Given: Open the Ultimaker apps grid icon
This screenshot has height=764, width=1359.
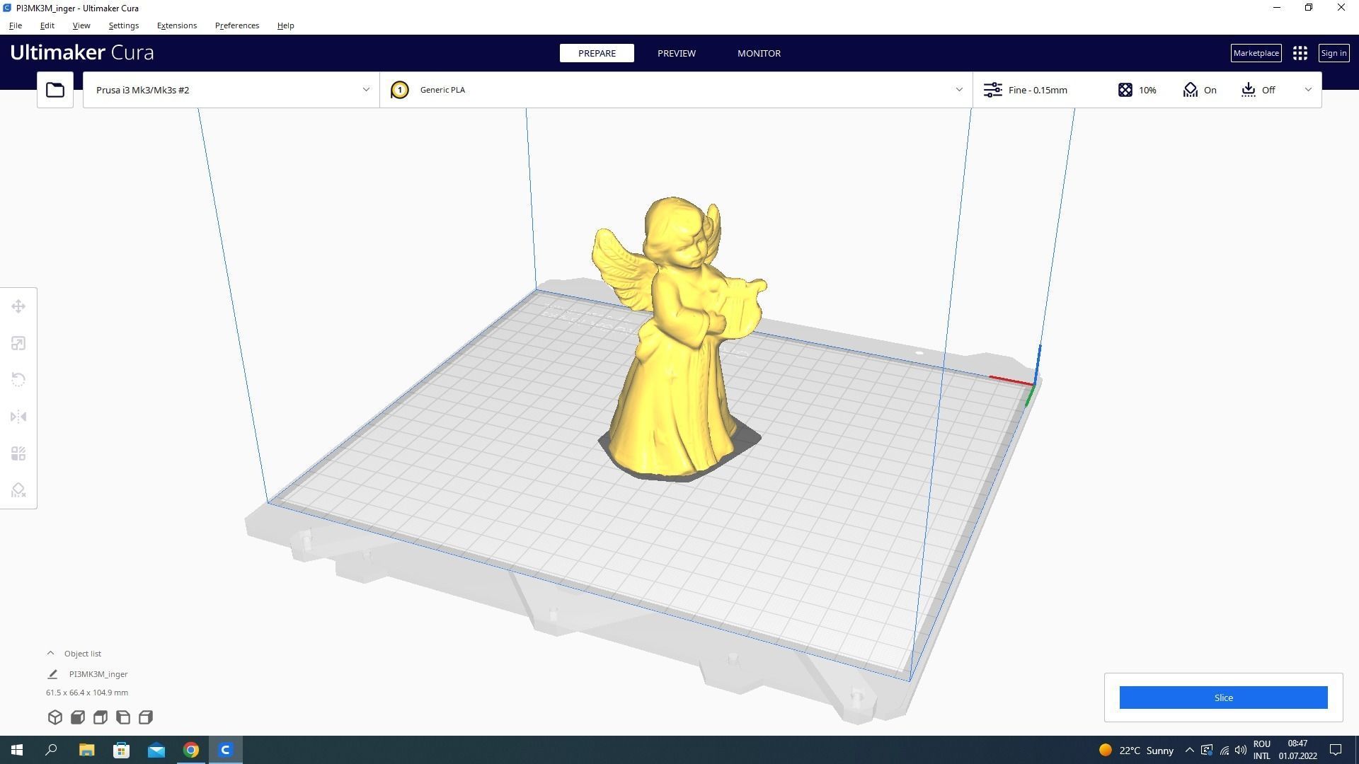Looking at the screenshot, I should point(1300,53).
